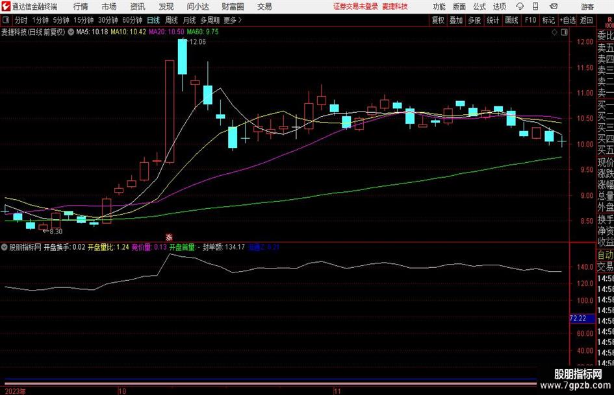Select the 日线 daily period tab

tap(153, 20)
